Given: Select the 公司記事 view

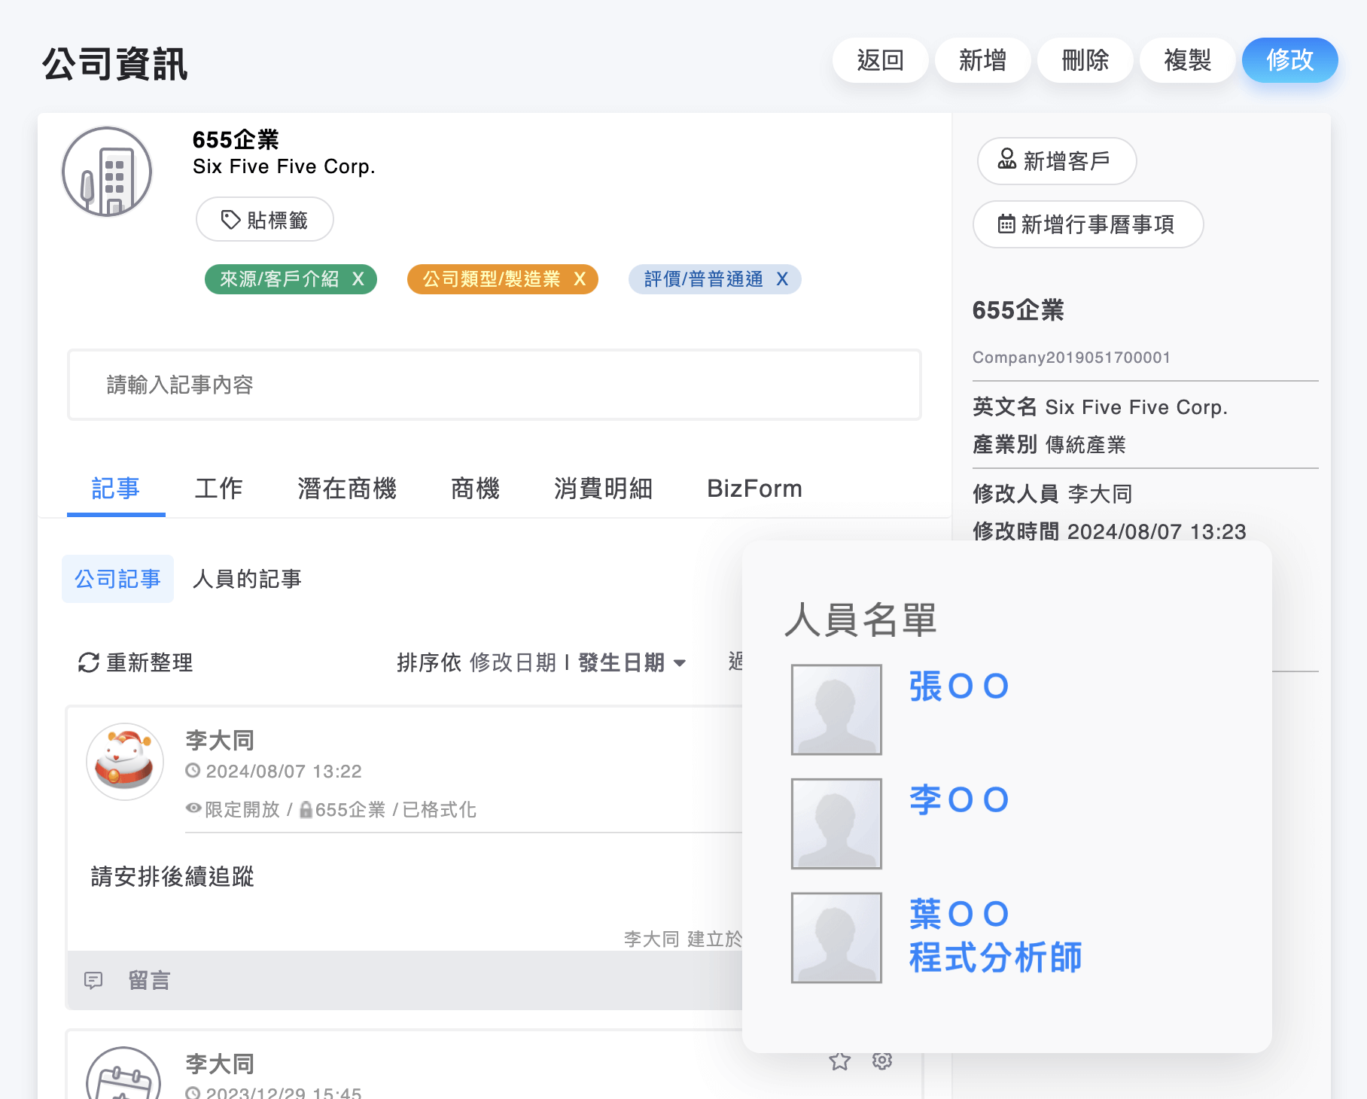Looking at the screenshot, I should click(117, 579).
